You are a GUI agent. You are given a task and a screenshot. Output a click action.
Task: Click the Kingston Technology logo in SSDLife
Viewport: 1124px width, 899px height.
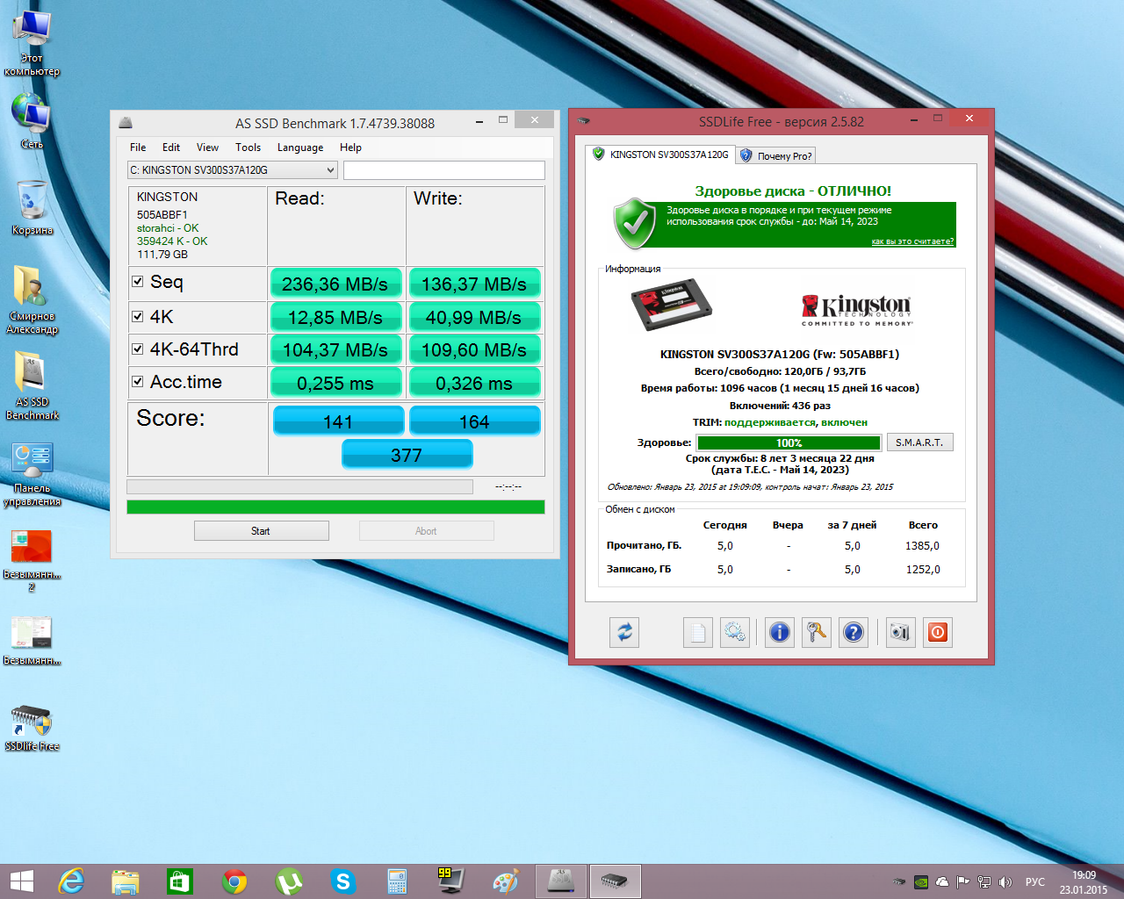point(857,310)
